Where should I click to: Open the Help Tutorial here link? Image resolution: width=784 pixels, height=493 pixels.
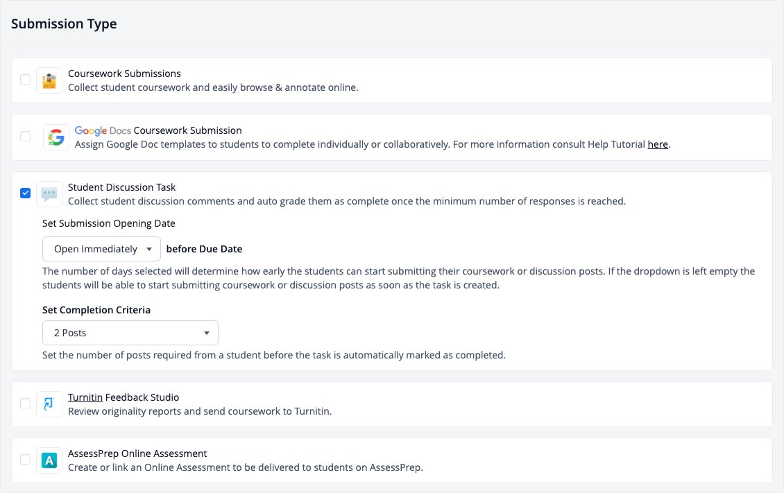(658, 144)
